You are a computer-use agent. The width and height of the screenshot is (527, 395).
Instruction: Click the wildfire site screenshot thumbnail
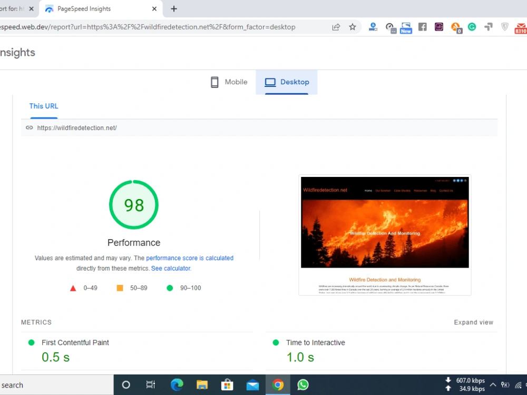pyautogui.click(x=385, y=235)
